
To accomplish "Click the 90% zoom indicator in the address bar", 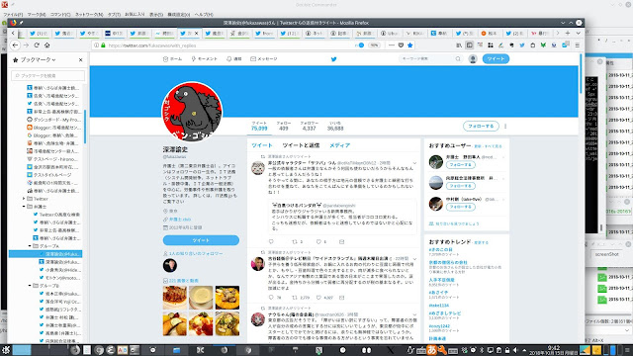I will pos(374,45).
